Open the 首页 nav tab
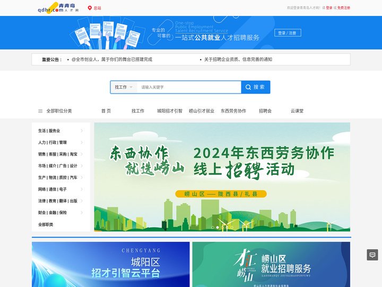The image size is (382, 287). [x=106, y=111]
